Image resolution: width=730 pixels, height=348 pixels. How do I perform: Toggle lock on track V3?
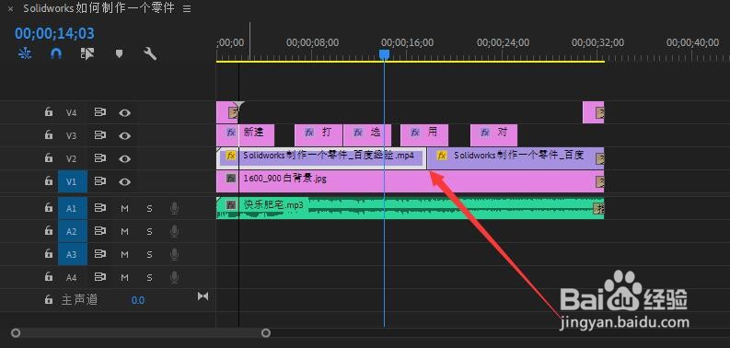[x=49, y=135]
